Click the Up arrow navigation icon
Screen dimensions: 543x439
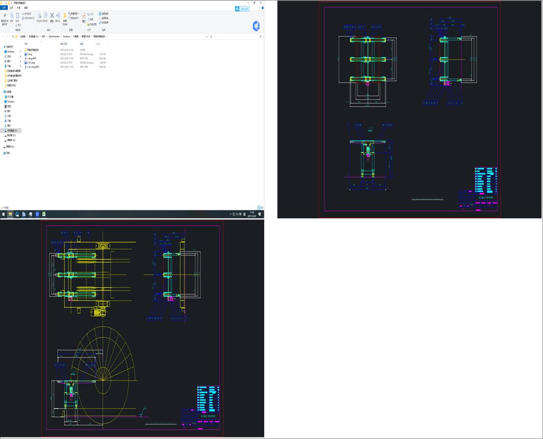coord(12,37)
